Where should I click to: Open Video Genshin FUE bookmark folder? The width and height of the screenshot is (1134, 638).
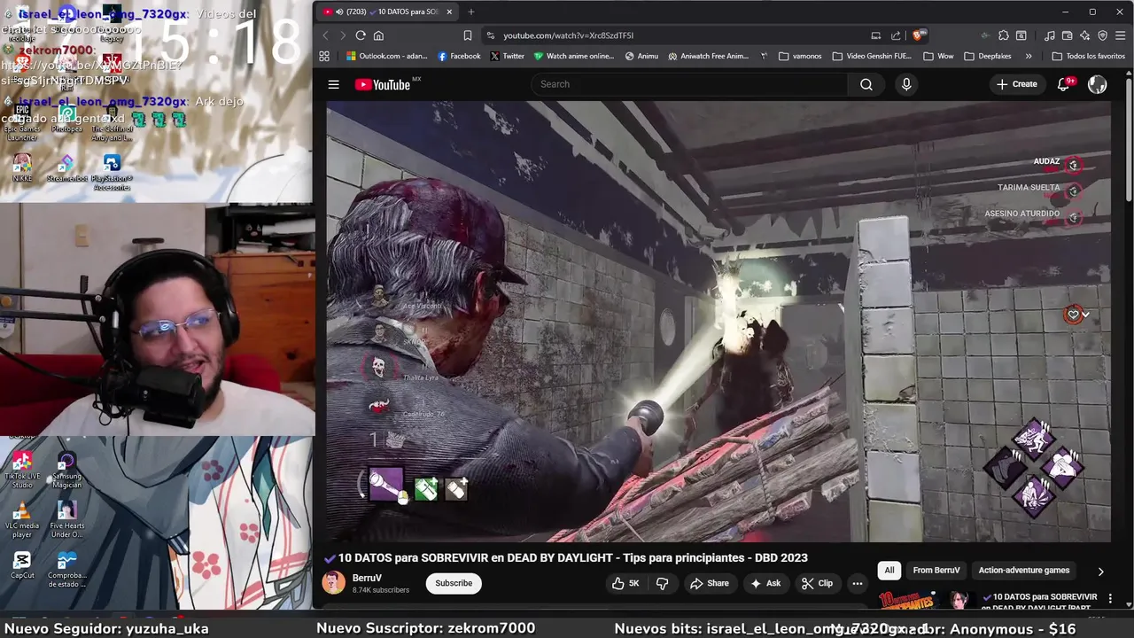872,56
